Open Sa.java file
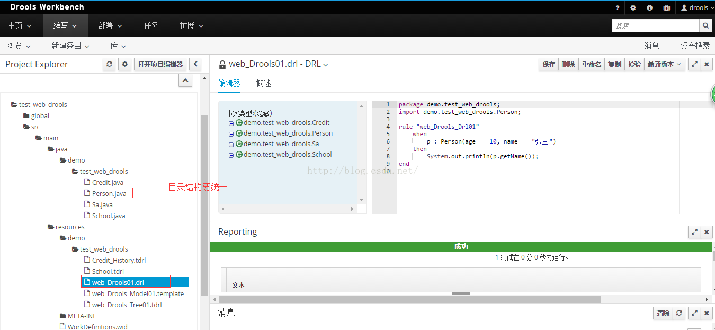 (99, 204)
